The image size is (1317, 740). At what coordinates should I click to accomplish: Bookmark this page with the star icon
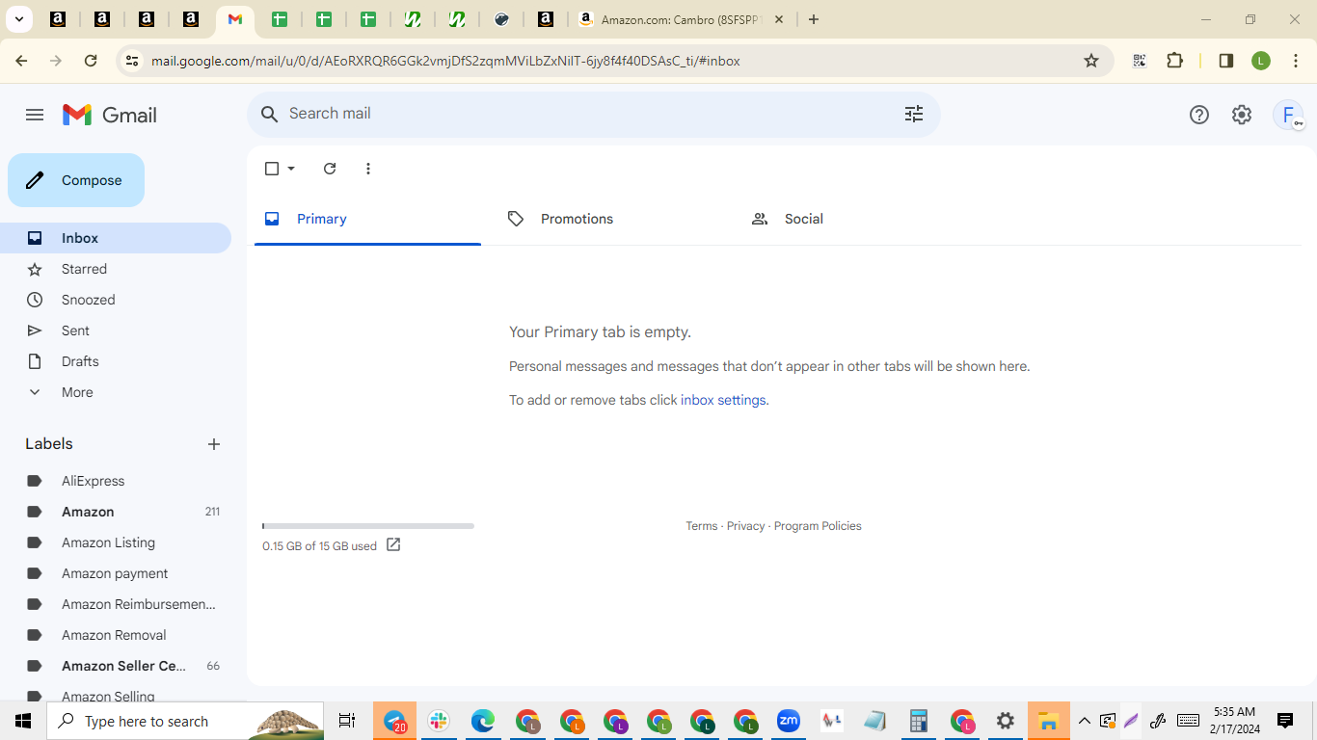tap(1091, 61)
